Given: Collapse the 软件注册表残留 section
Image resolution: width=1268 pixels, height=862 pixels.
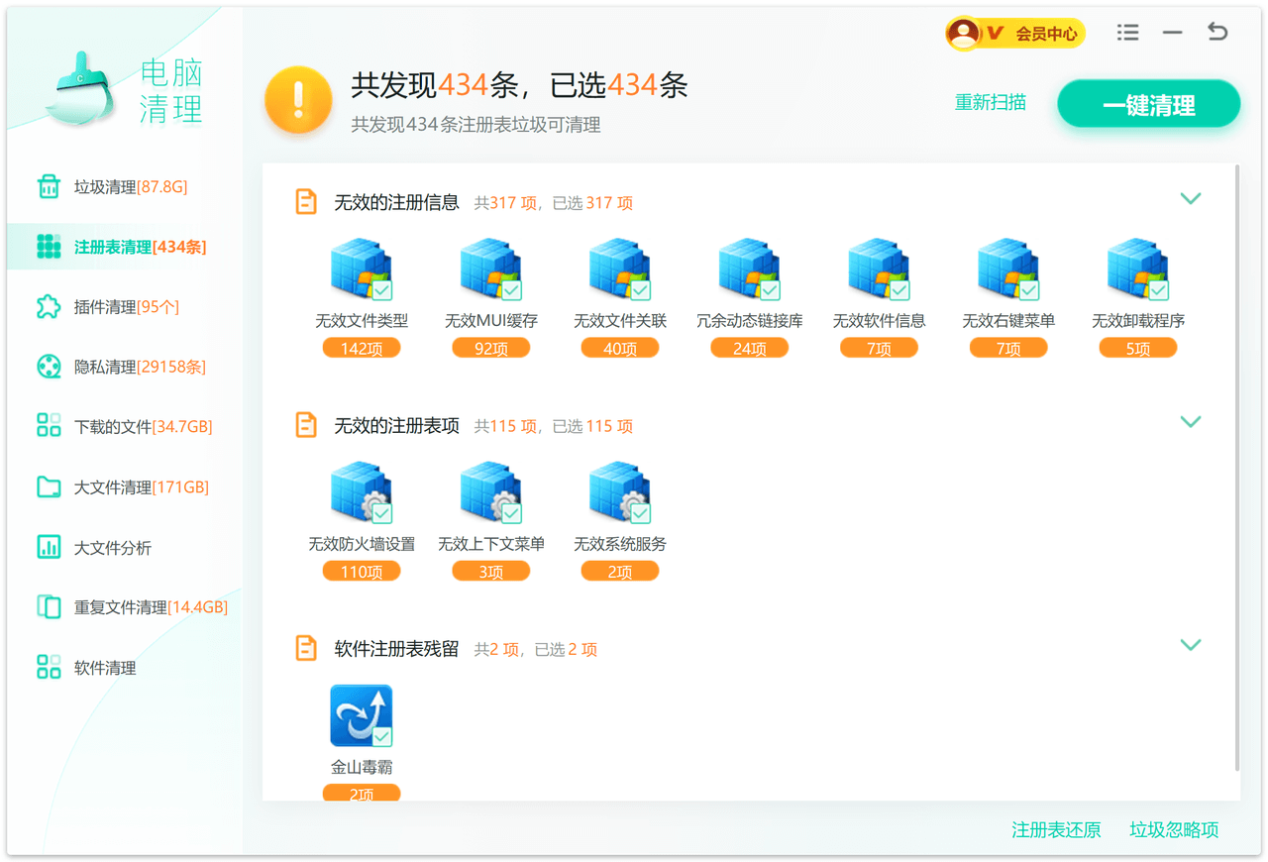Looking at the screenshot, I should 1191,645.
